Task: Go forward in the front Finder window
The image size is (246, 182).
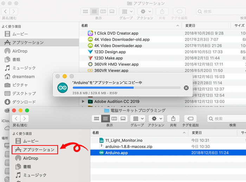Action: pyautogui.click(x=25, y=118)
